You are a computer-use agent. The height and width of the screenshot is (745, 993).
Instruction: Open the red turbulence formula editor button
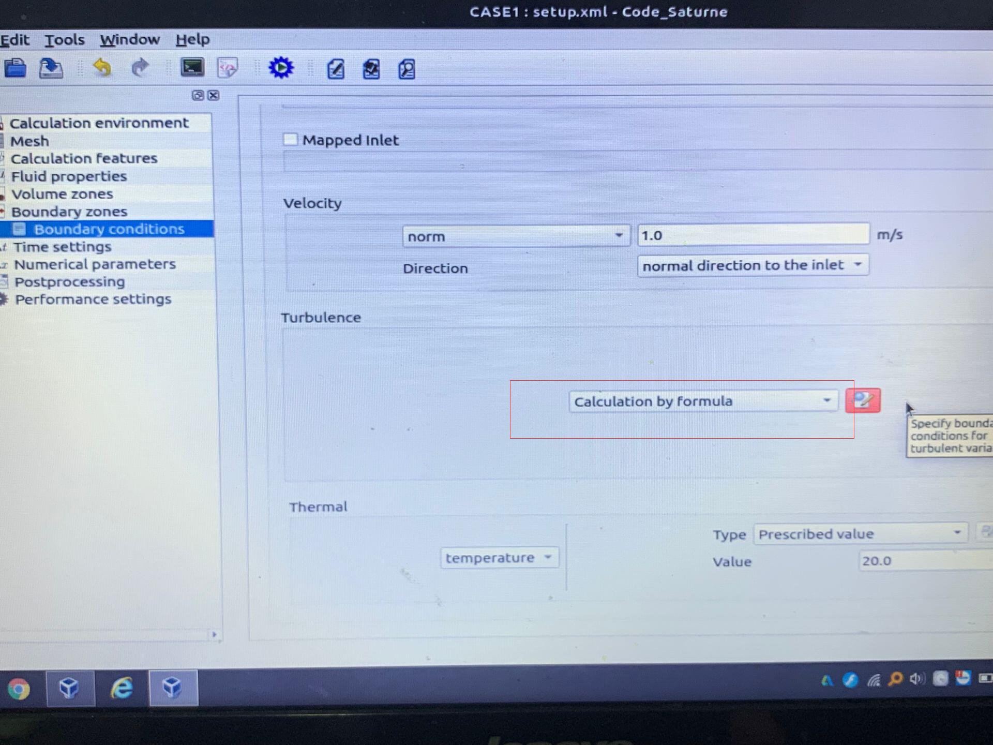coord(863,400)
